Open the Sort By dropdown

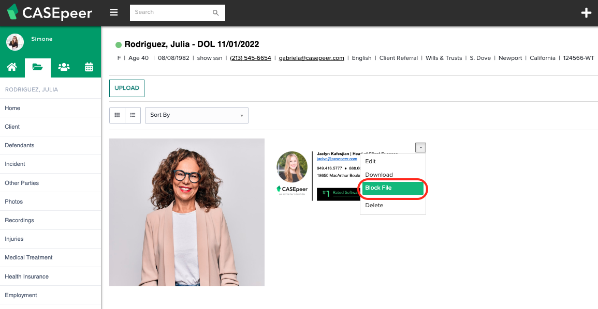pyautogui.click(x=196, y=115)
